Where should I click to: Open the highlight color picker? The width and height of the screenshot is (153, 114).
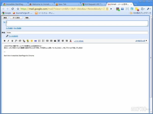pos(28,41)
